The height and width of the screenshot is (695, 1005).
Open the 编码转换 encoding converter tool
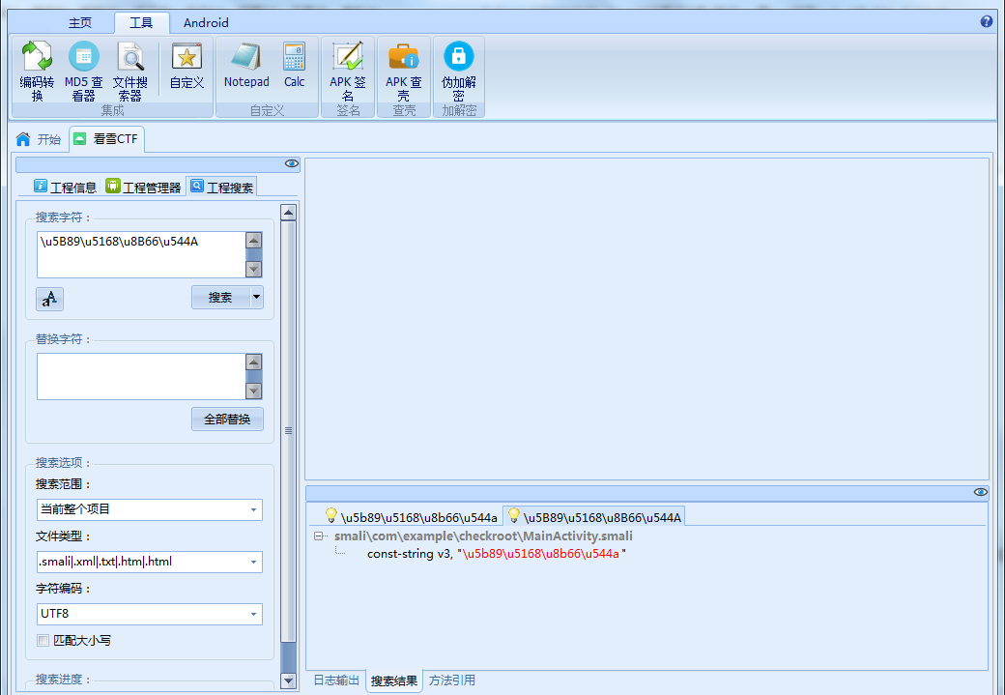click(x=37, y=71)
